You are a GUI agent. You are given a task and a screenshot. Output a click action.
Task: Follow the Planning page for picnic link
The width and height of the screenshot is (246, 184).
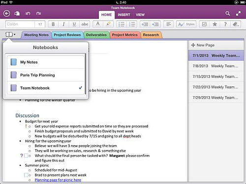58,180
